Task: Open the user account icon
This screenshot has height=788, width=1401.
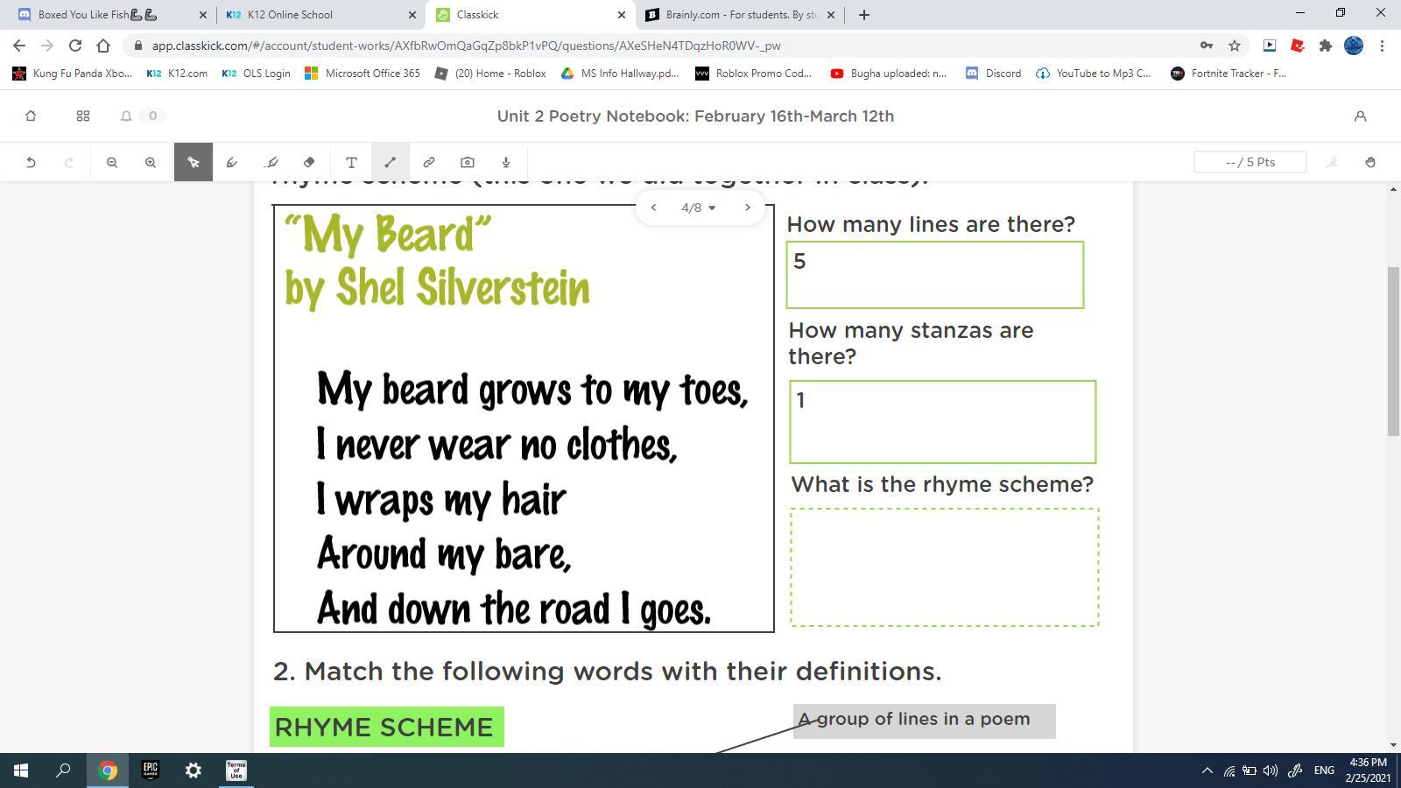Action: point(1360,116)
